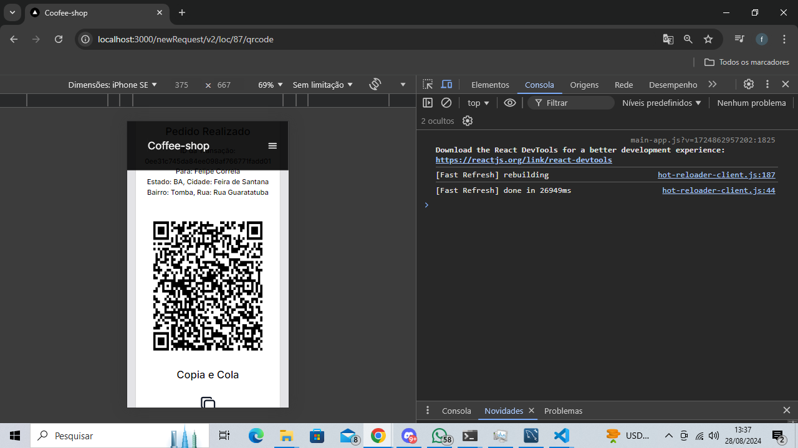Image resolution: width=798 pixels, height=448 pixels.
Task: Click the console Filtrar input
Action: 571,103
